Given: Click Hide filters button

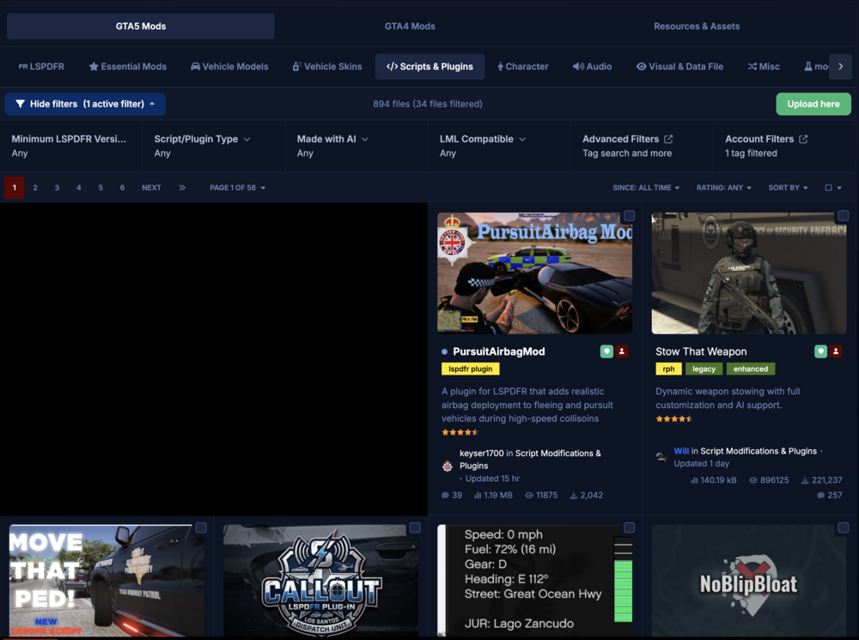Looking at the screenshot, I should 85,104.
